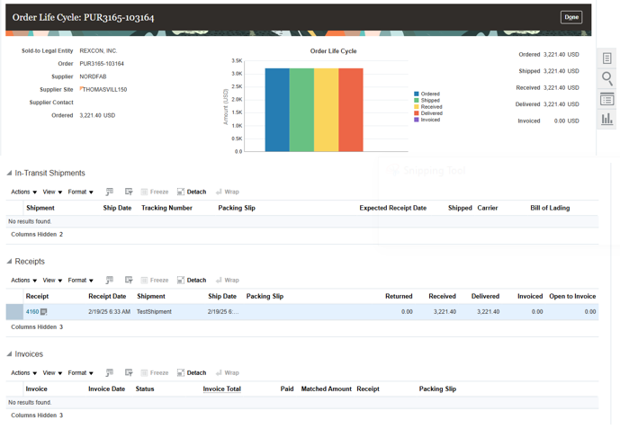This screenshot has width=620, height=429.
Task: Open the search magnifier icon in right sidebar
Action: click(x=607, y=78)
